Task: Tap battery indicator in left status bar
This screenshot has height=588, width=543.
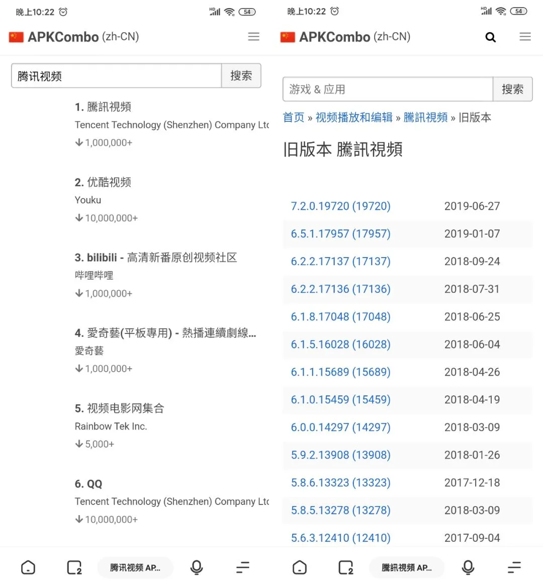Action: [247, 12]
